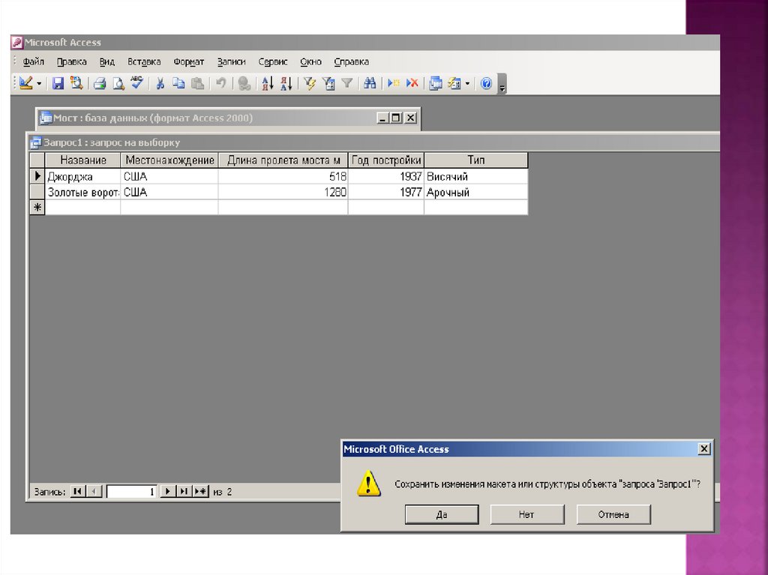Image resolution: width=768 pixels, height=575 pixels.
Task: Go to next record navigation button
Action: (x=167, y=491)
